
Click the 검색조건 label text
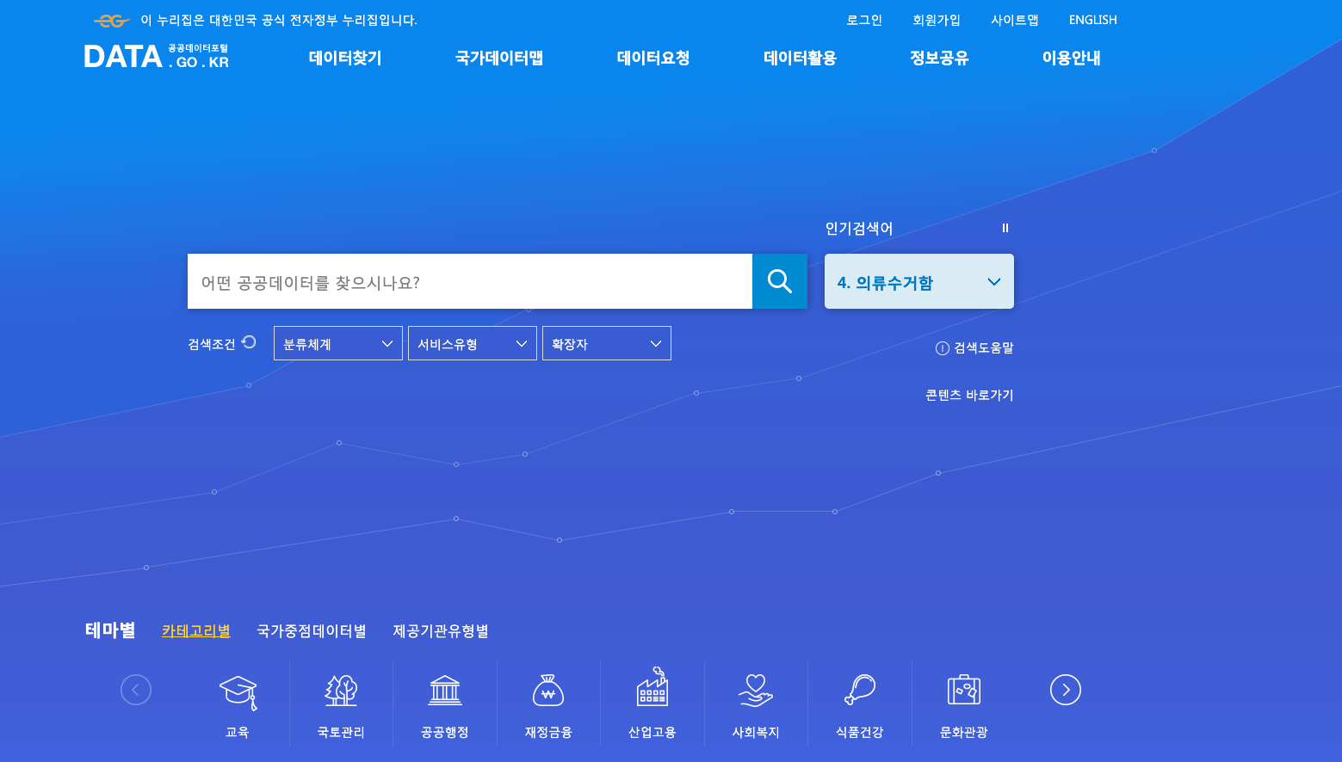(212, 344)
